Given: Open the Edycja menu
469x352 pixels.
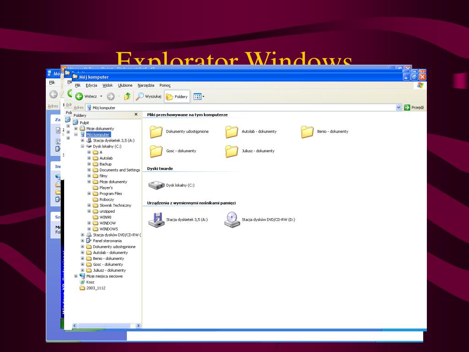Looking at the screenshot, I should pos(91,85).
